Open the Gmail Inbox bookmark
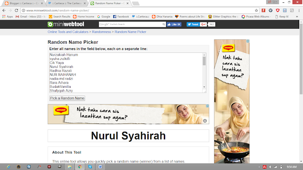303x170 pixels. (x=30, y=17)
